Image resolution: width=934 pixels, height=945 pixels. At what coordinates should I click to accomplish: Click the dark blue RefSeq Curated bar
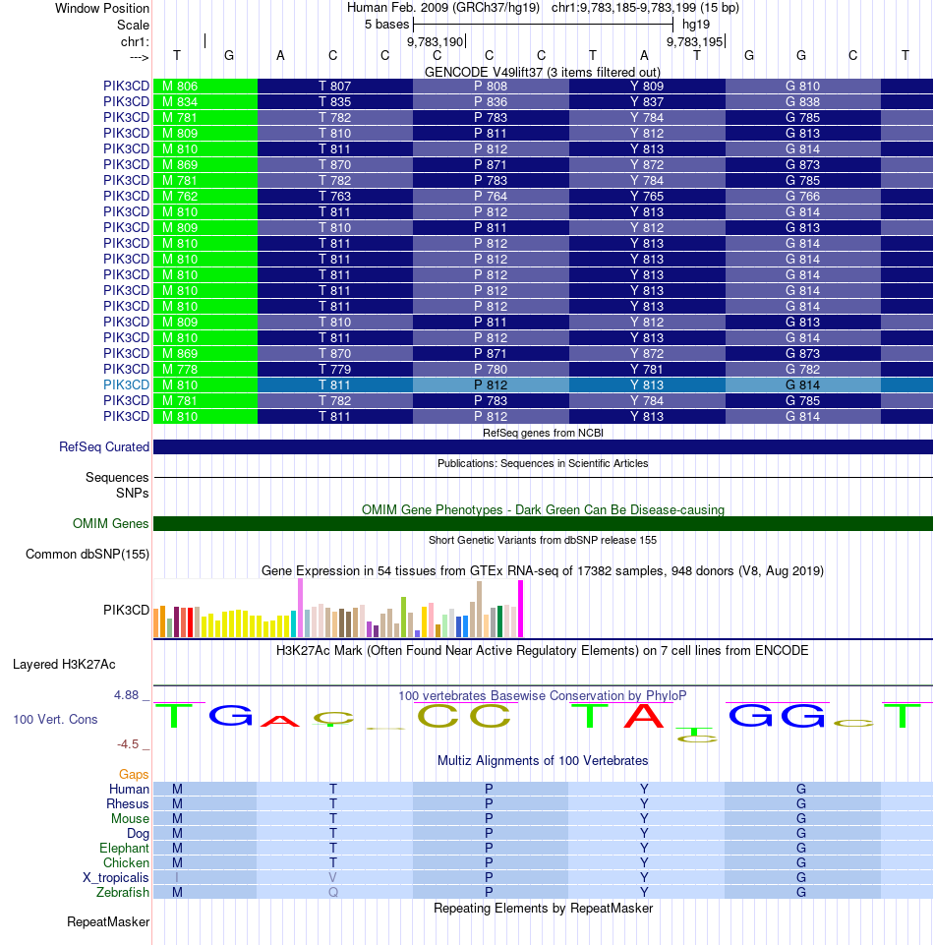tap(543, 446)
